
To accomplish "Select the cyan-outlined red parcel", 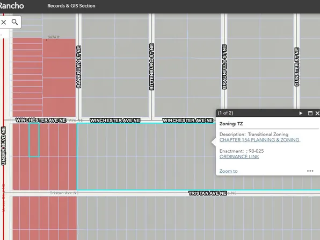I will coord(34,140).
